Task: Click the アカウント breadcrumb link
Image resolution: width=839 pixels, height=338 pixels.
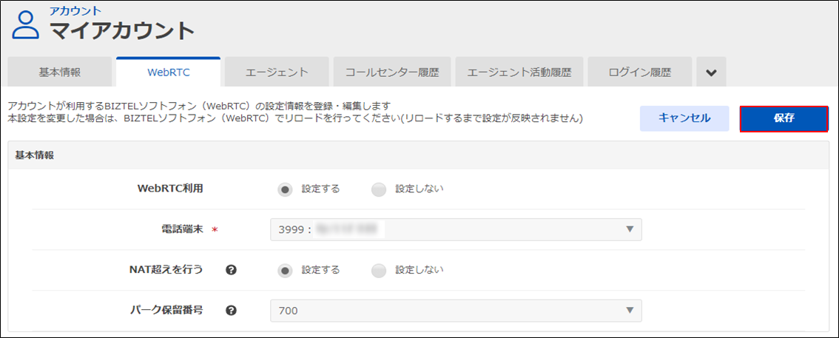Action: click(x=75, y=10)
